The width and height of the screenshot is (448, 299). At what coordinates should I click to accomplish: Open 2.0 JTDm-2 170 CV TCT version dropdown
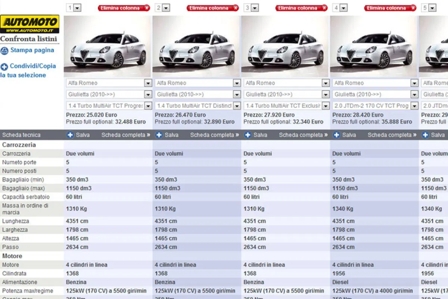[x=376, y=106]
